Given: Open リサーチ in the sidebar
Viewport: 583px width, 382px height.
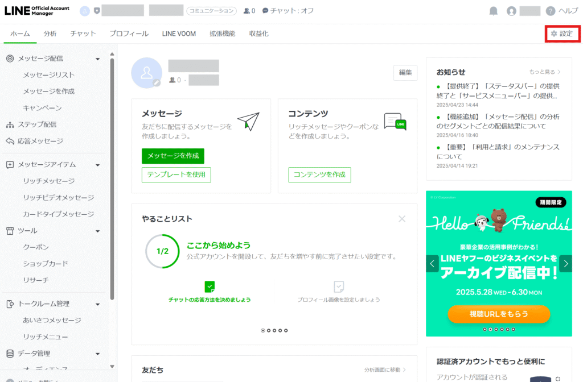Looking at the screenshot, I should pos(36,280).
